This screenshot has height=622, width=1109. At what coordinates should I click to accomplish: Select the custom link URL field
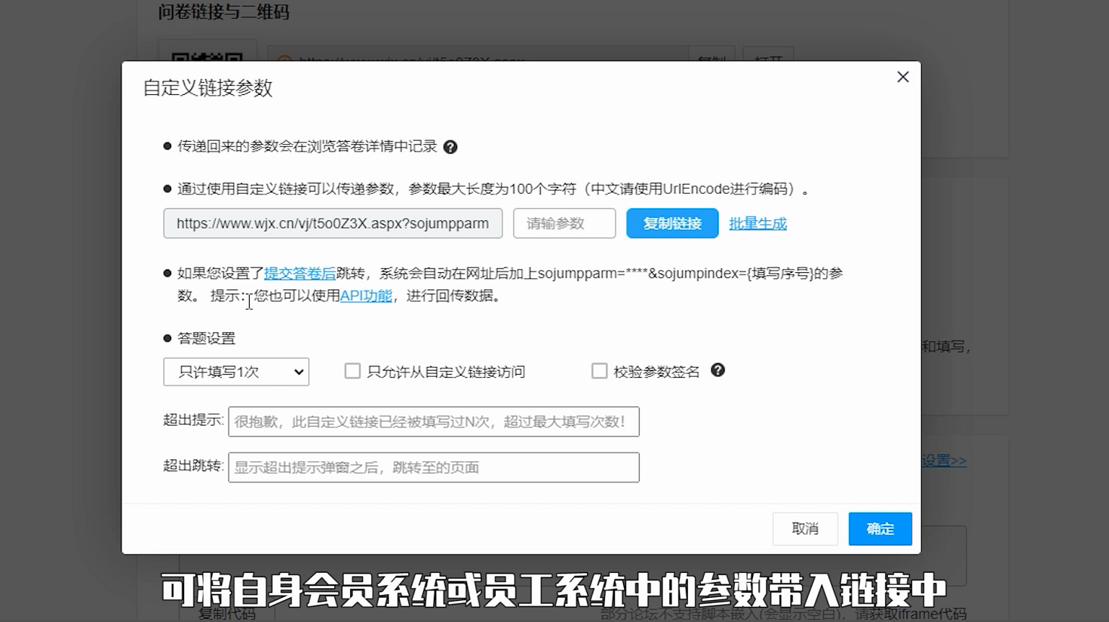point(333,223)
